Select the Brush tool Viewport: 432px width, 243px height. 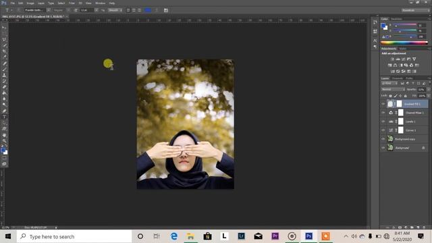(x=4, y=69)
